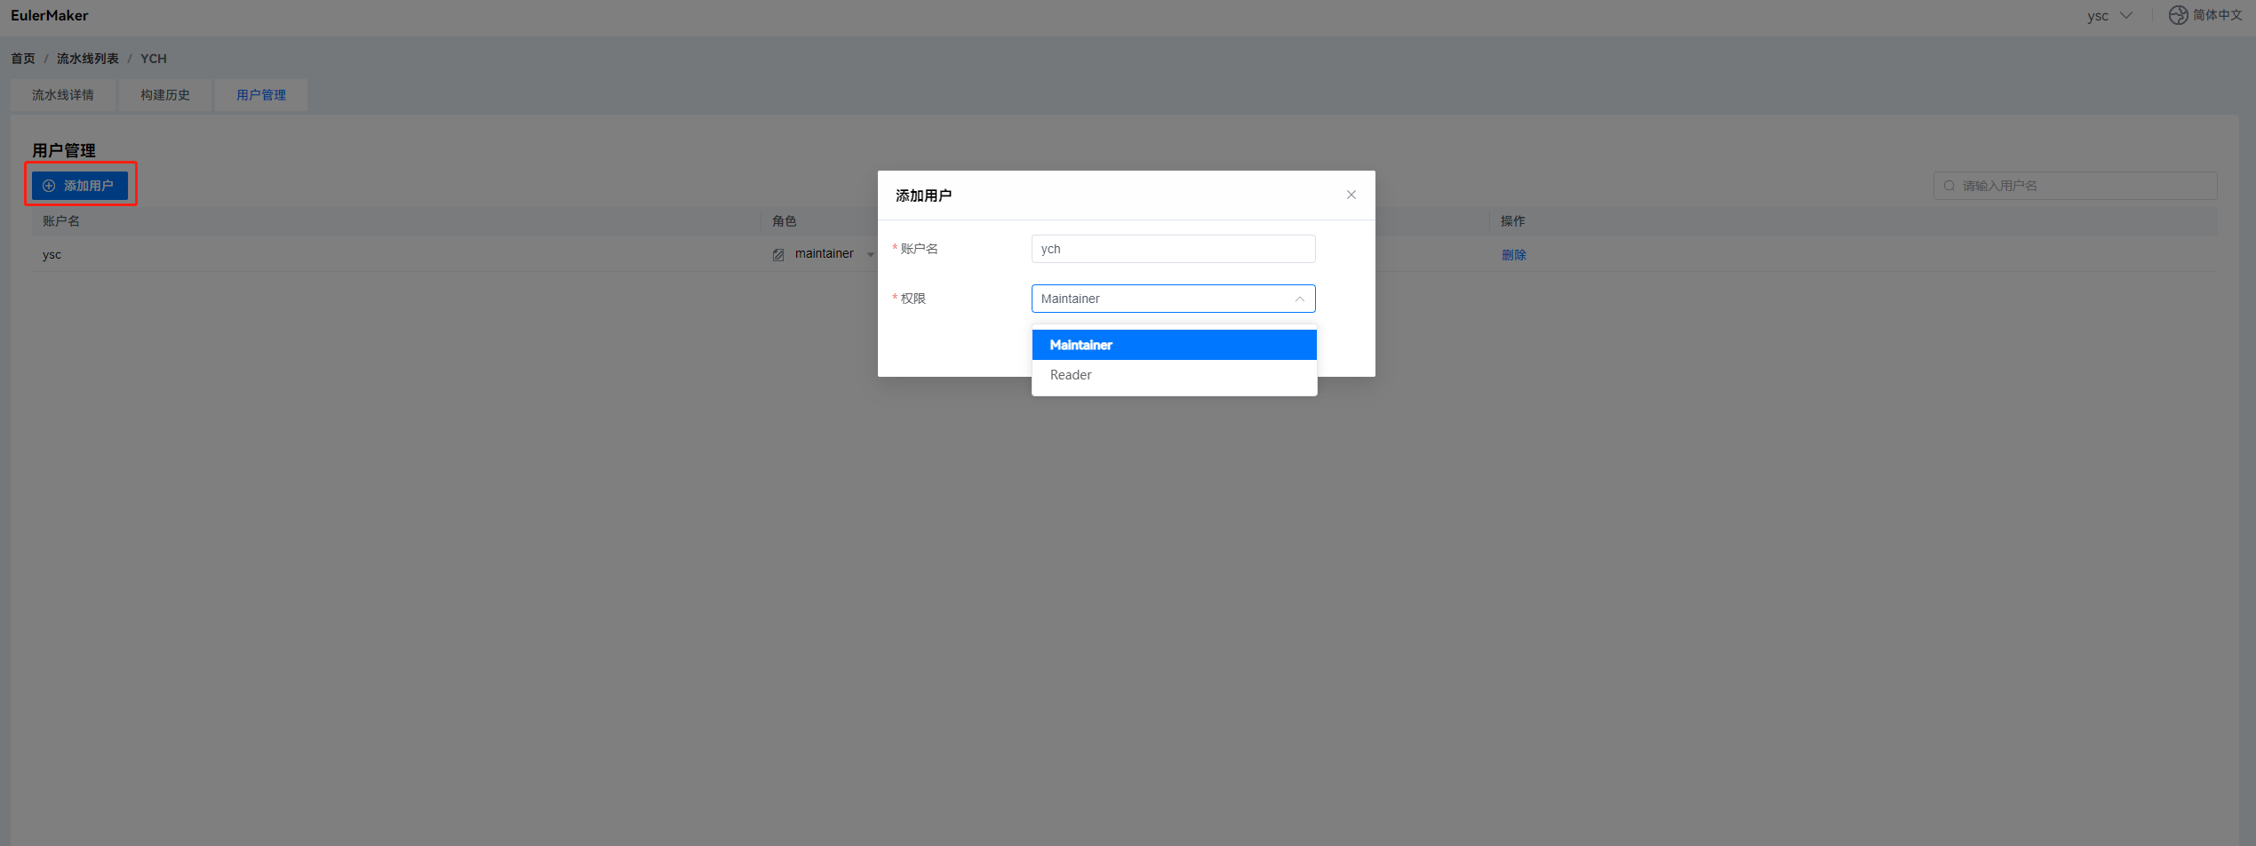Focus the 账户名 field containing ych

(1173, 249)
